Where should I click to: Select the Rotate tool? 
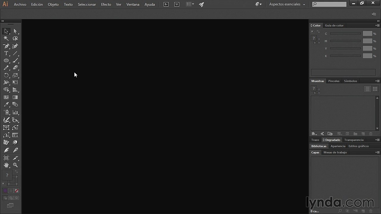click(x=6, y=75)
